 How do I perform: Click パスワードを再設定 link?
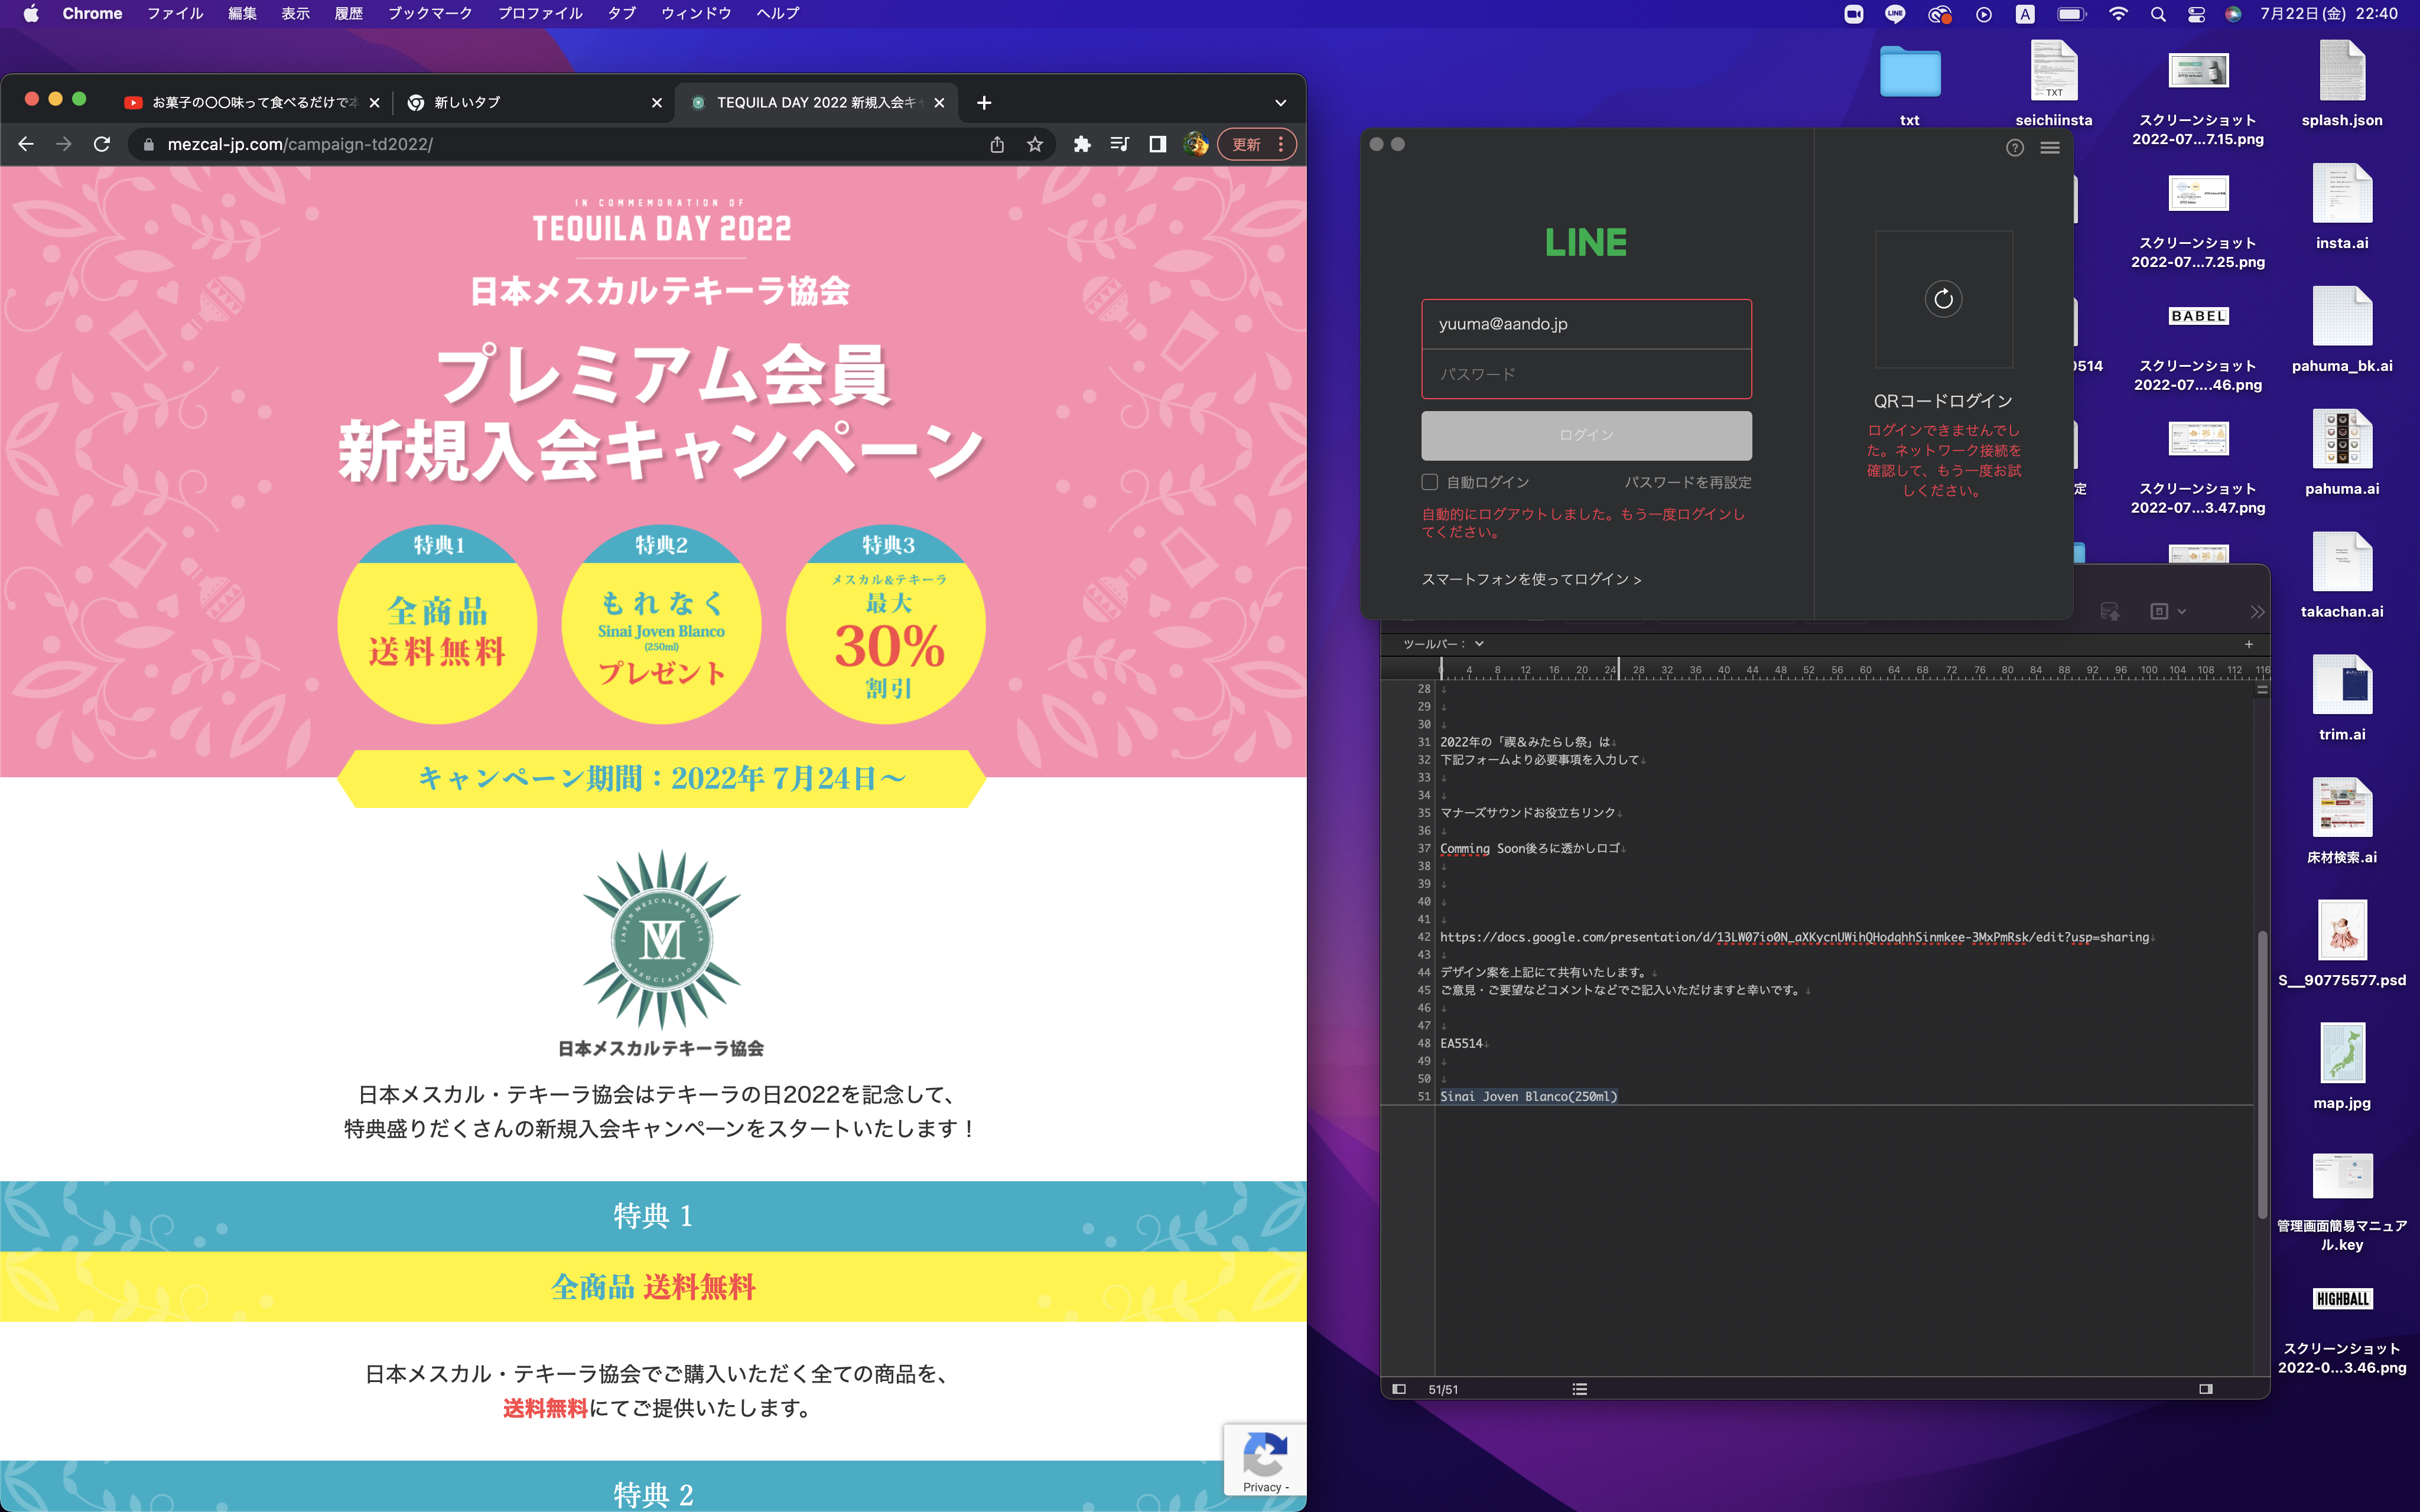pyautogui.click(x=1687, y=482)
